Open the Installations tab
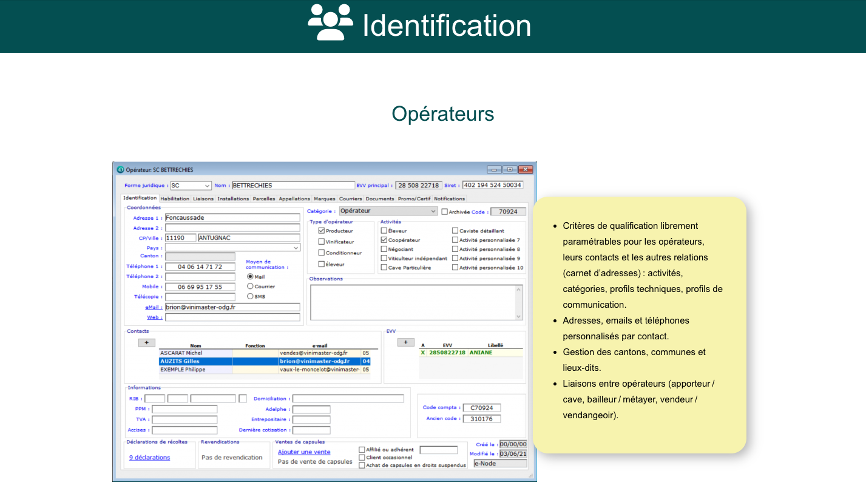The width and height of the screenshot is (866, 485). click(x=233, y=198)
